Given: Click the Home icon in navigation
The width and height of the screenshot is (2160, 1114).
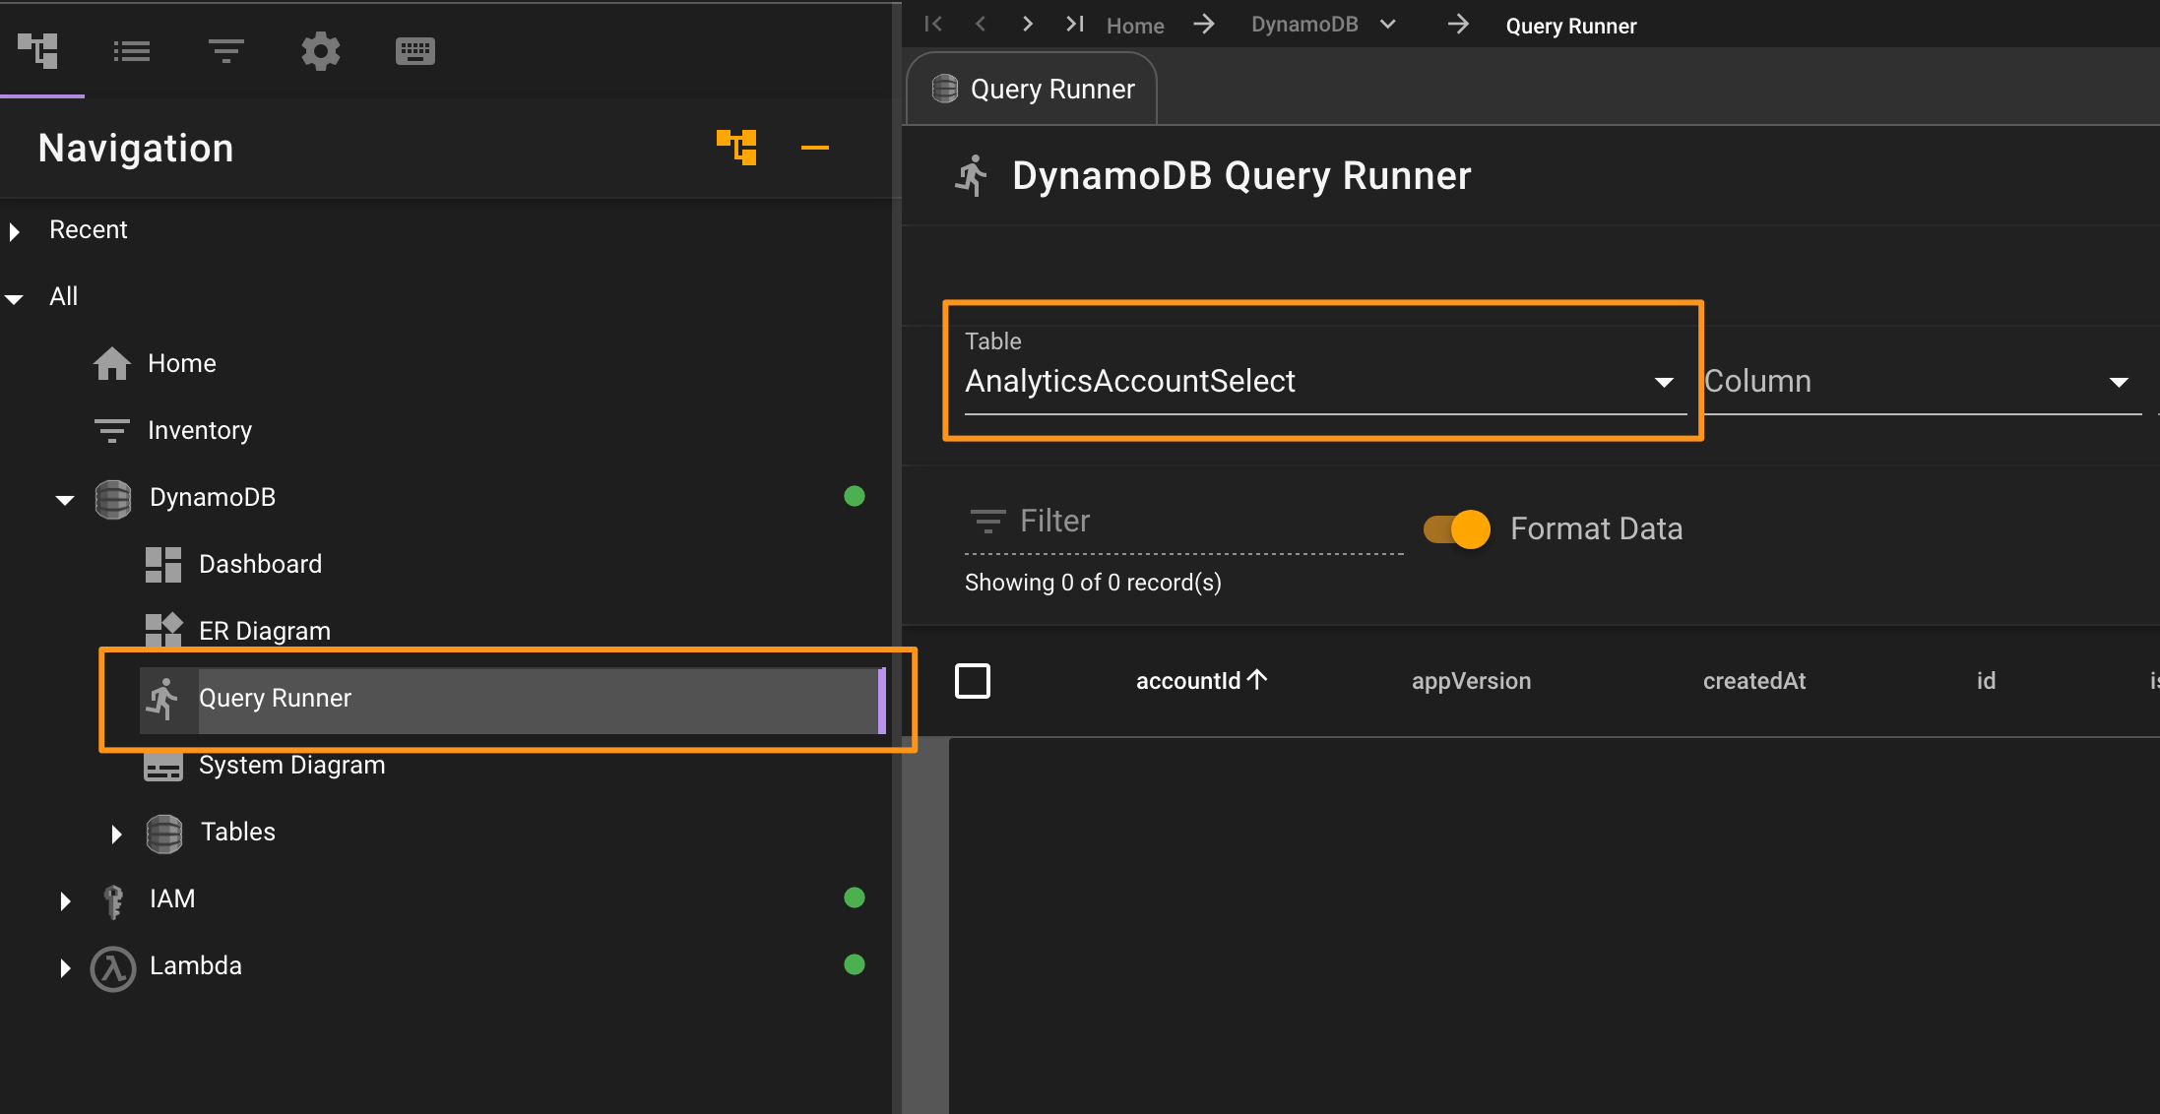Looking at the screenshot, I should (x=112, y=364).
